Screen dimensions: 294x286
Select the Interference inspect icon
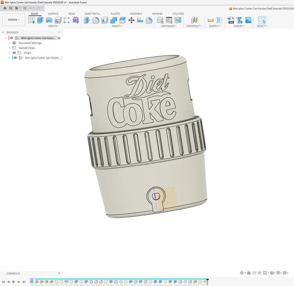219,20
